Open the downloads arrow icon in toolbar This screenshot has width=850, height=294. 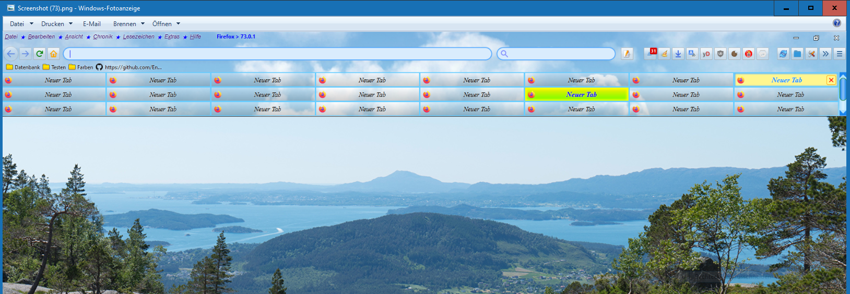pos(678,54)
